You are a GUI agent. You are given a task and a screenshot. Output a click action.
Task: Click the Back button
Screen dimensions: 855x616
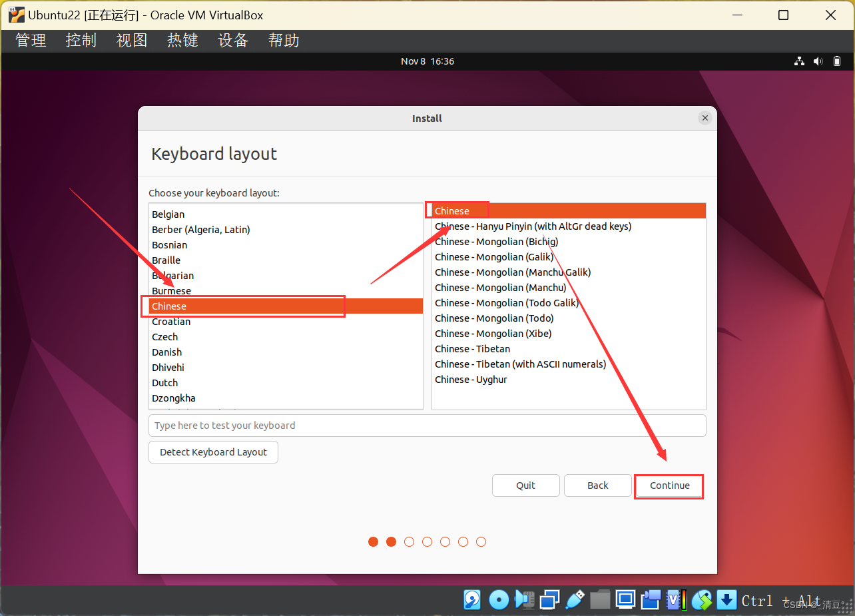coord(597,485)
